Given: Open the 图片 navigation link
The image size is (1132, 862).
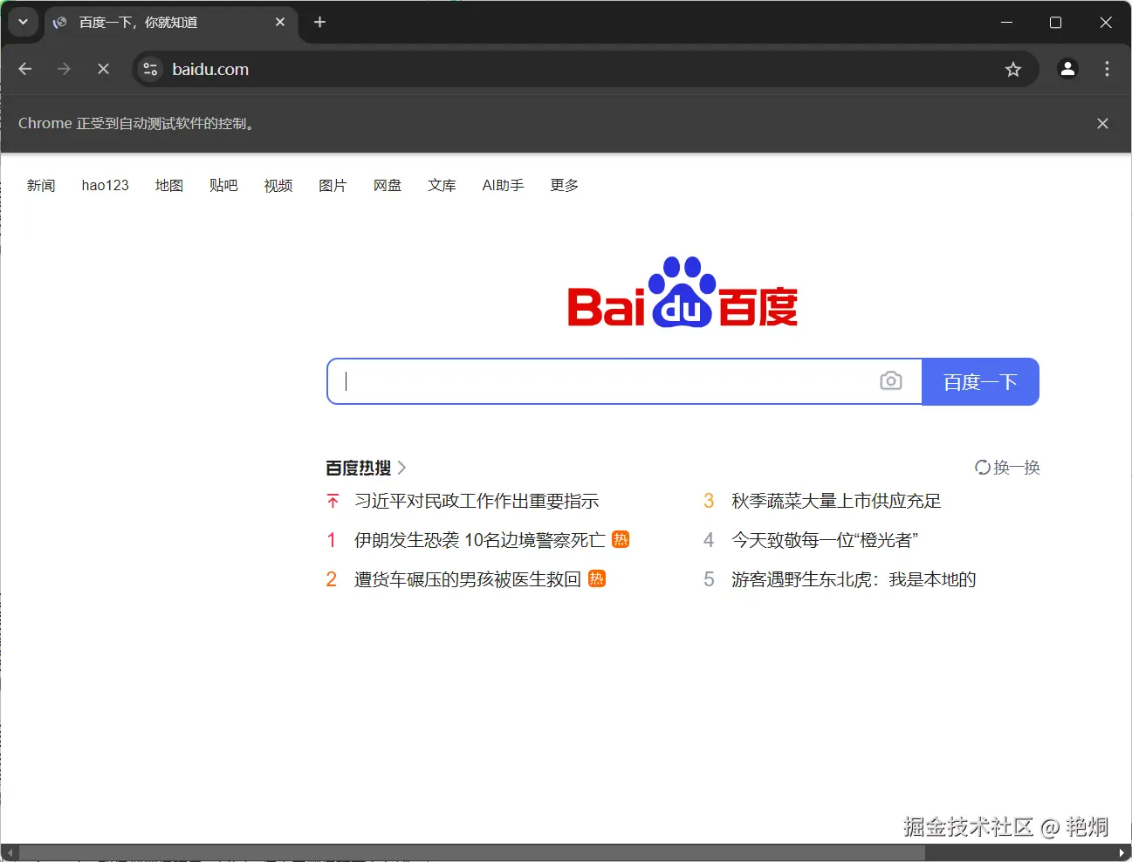Looking at the screenshot, I should pos(333,185).
